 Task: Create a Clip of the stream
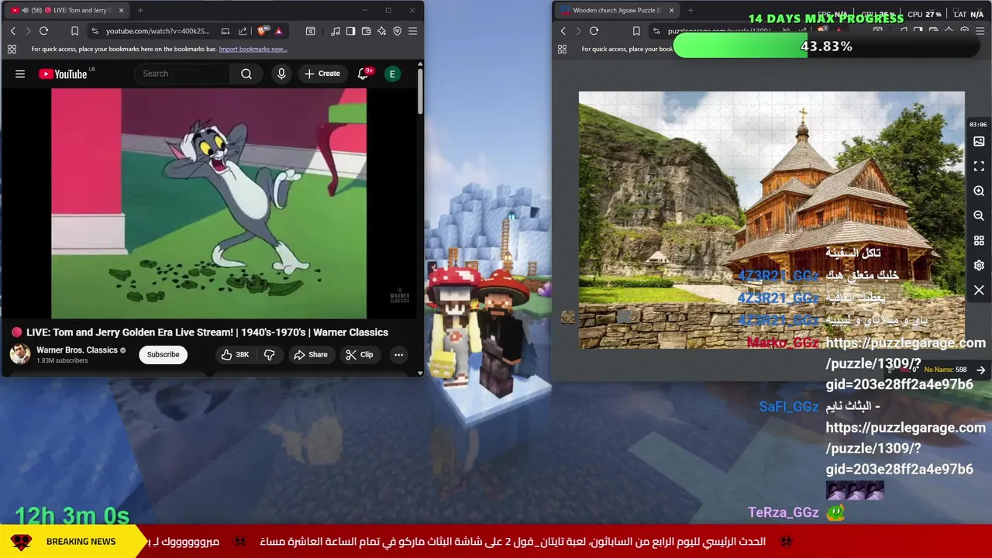[360, 354]
